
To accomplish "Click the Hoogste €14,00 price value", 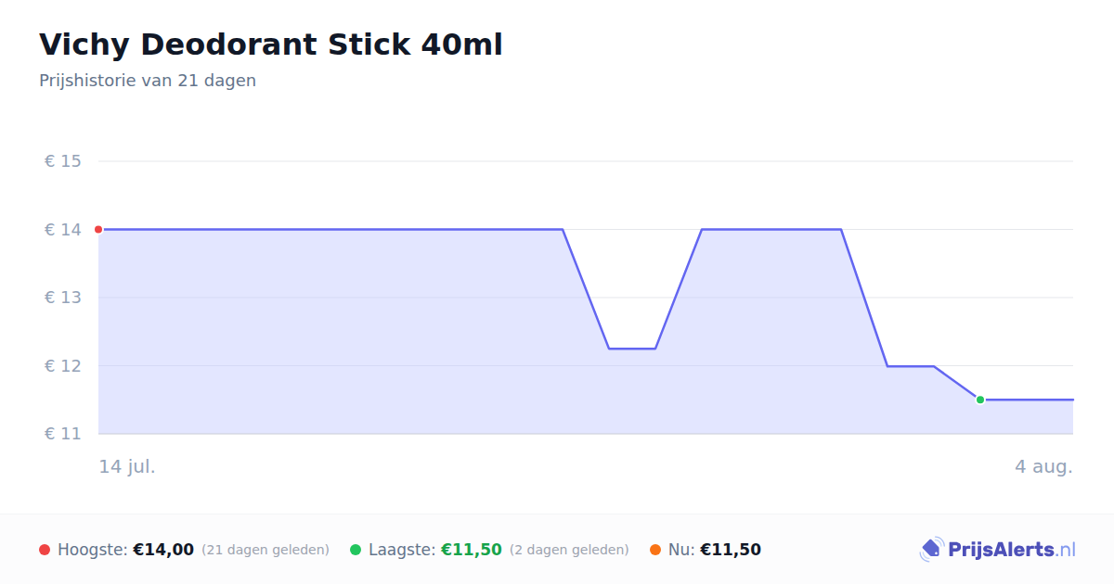I will pyautogui.click(x=163, y=550).
